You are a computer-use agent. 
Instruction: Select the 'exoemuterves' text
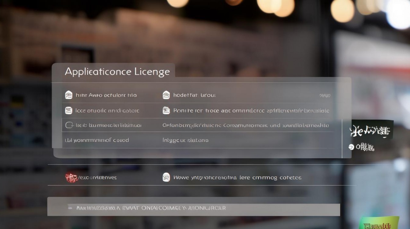97,177
